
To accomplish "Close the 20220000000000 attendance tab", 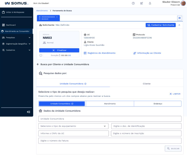I will [x=57, y=17].
